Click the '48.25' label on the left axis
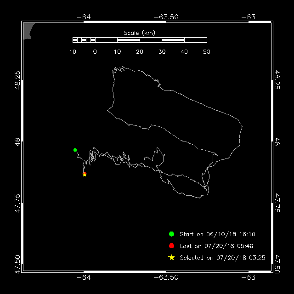Image resolution: width=294 pixels, height=294 pixels. [x=17, y=80]
